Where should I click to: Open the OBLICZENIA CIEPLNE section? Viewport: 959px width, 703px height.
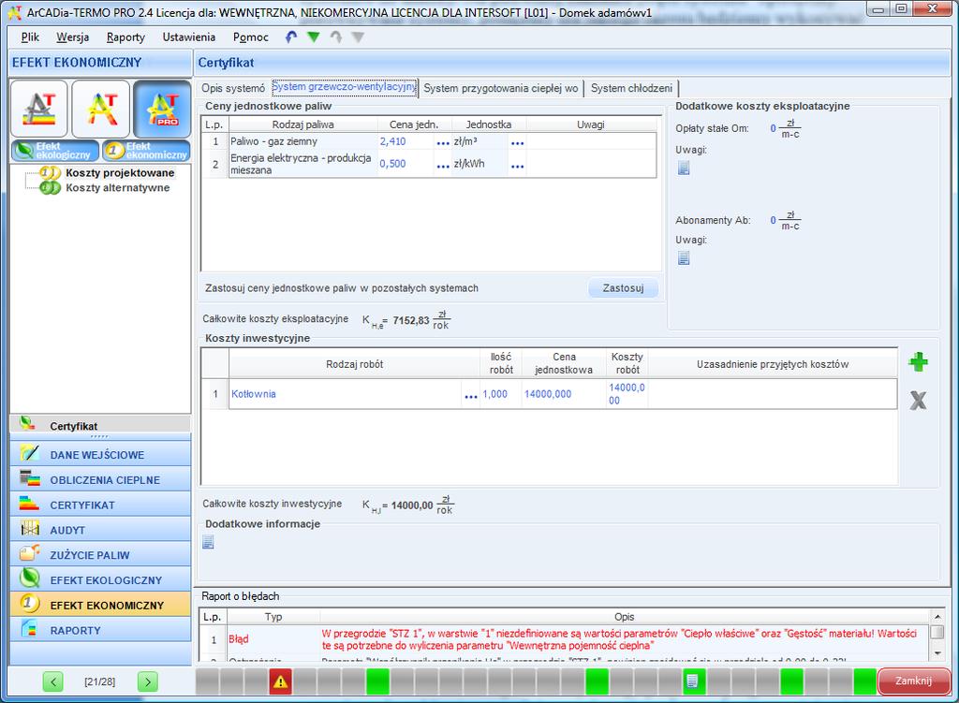click(x=100, y=479)
